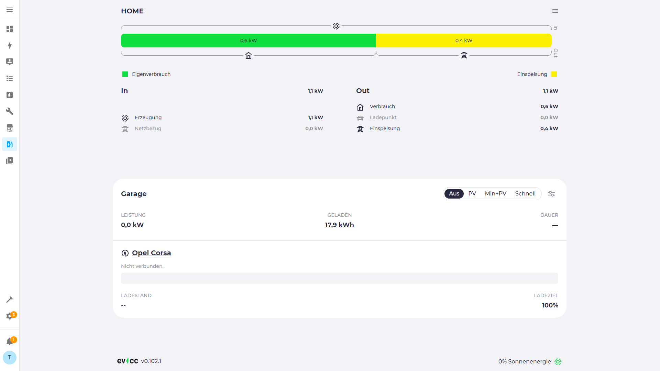Toggle the left sidebar hamburger menu

tap(10, 10)
